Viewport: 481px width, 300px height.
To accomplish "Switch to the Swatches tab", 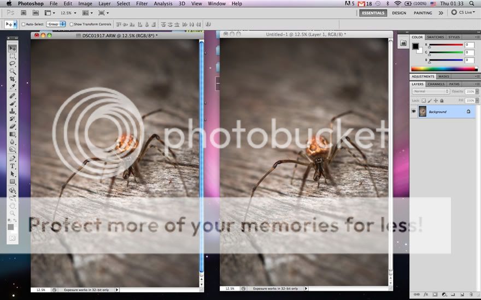I will pyautogui.click(x=435, y=37).
